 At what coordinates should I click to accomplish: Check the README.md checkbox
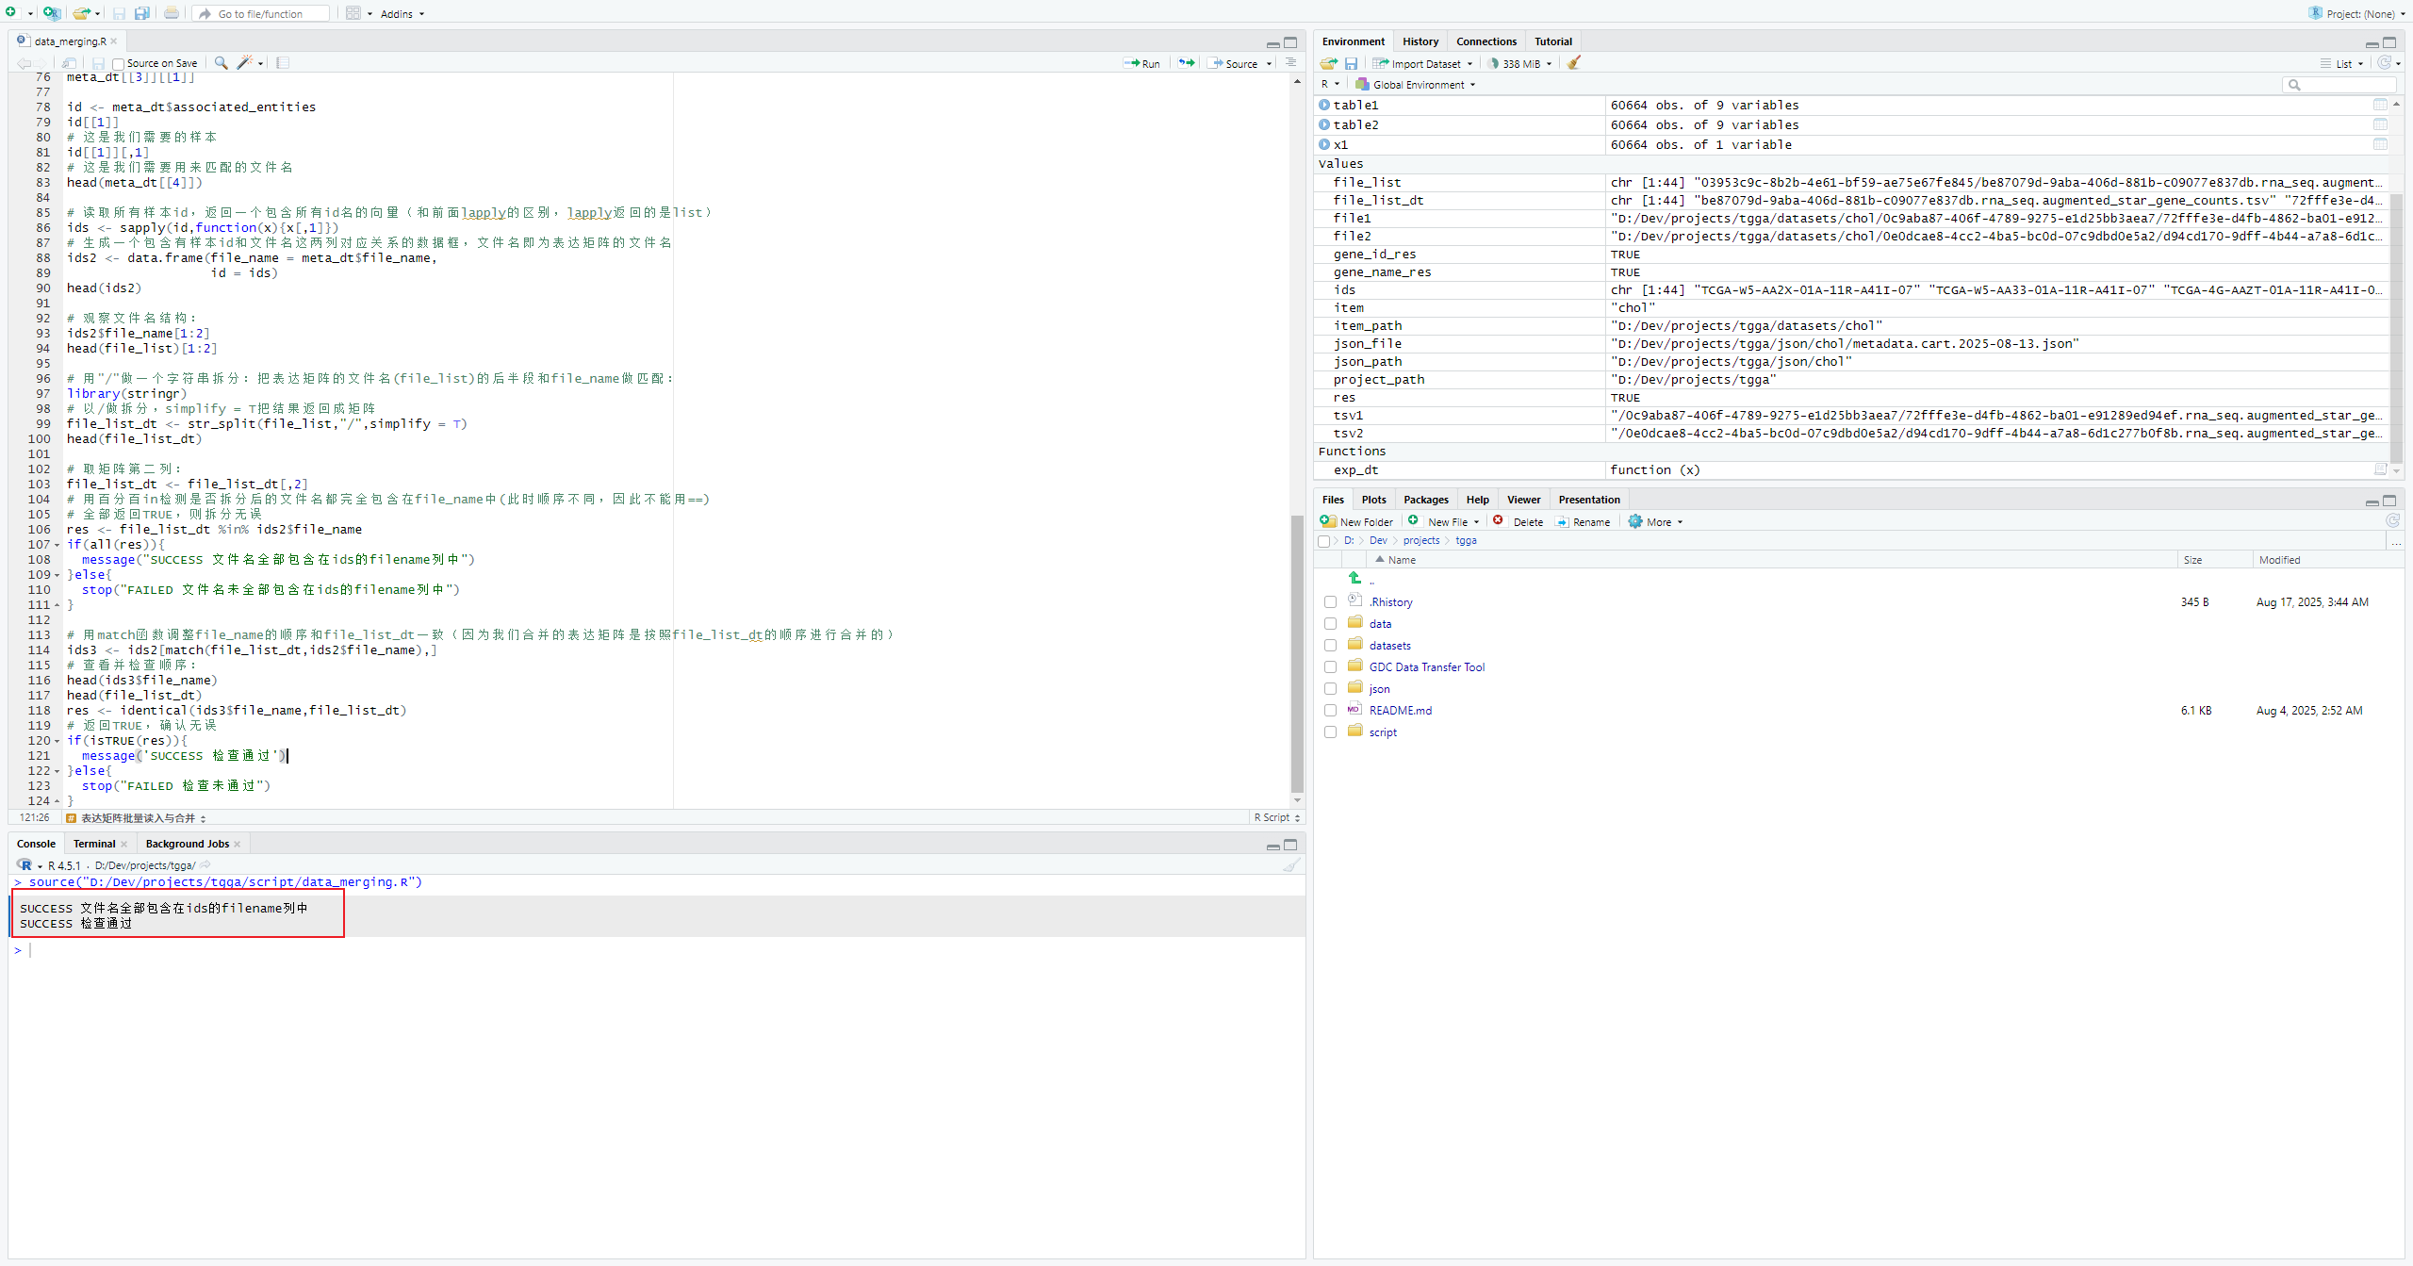(1330, 711)
